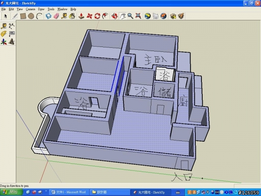
Task: Click the language bar icon on the taskbar
Action: tap(178, 192)
